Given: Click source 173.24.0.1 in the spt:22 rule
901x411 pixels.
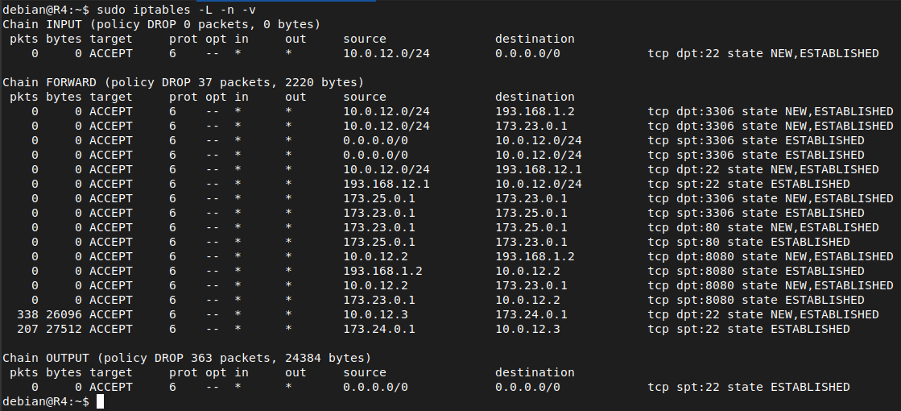Looking at the screenshot, I should [x=379, y=329].
